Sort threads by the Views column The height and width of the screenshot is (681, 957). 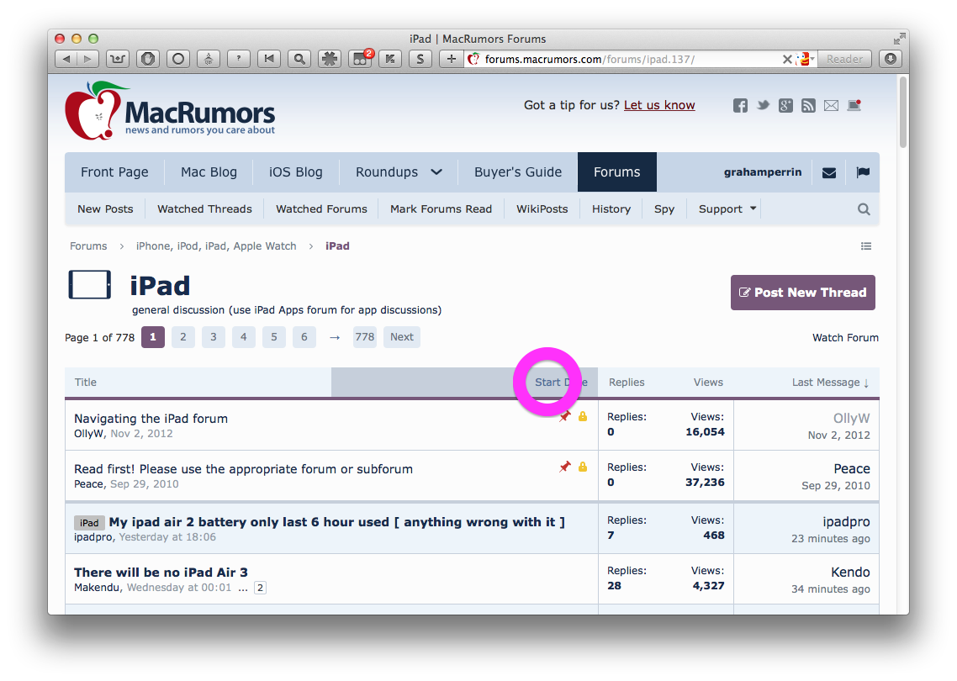click(x=708, y=382)
